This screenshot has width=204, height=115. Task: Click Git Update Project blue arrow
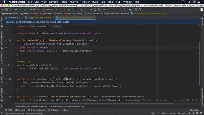[108, 10]
